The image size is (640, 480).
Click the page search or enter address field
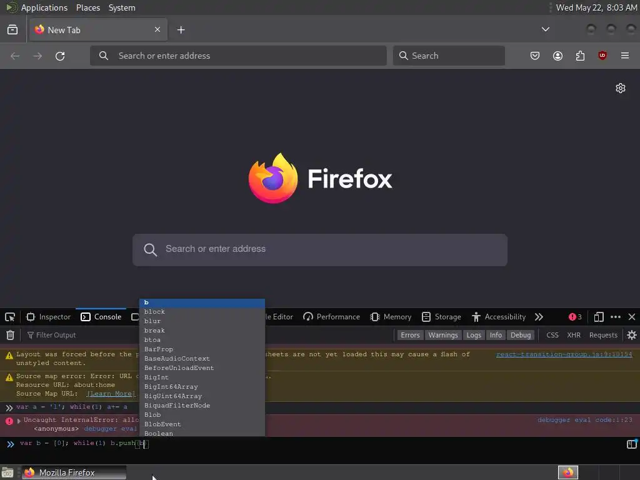[x=320, y=250]
